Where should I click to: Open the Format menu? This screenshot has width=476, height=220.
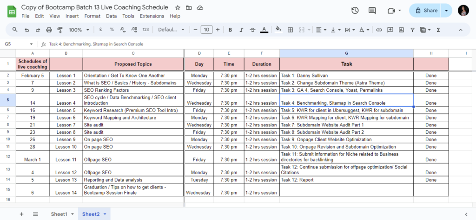[x=93, y=16]
